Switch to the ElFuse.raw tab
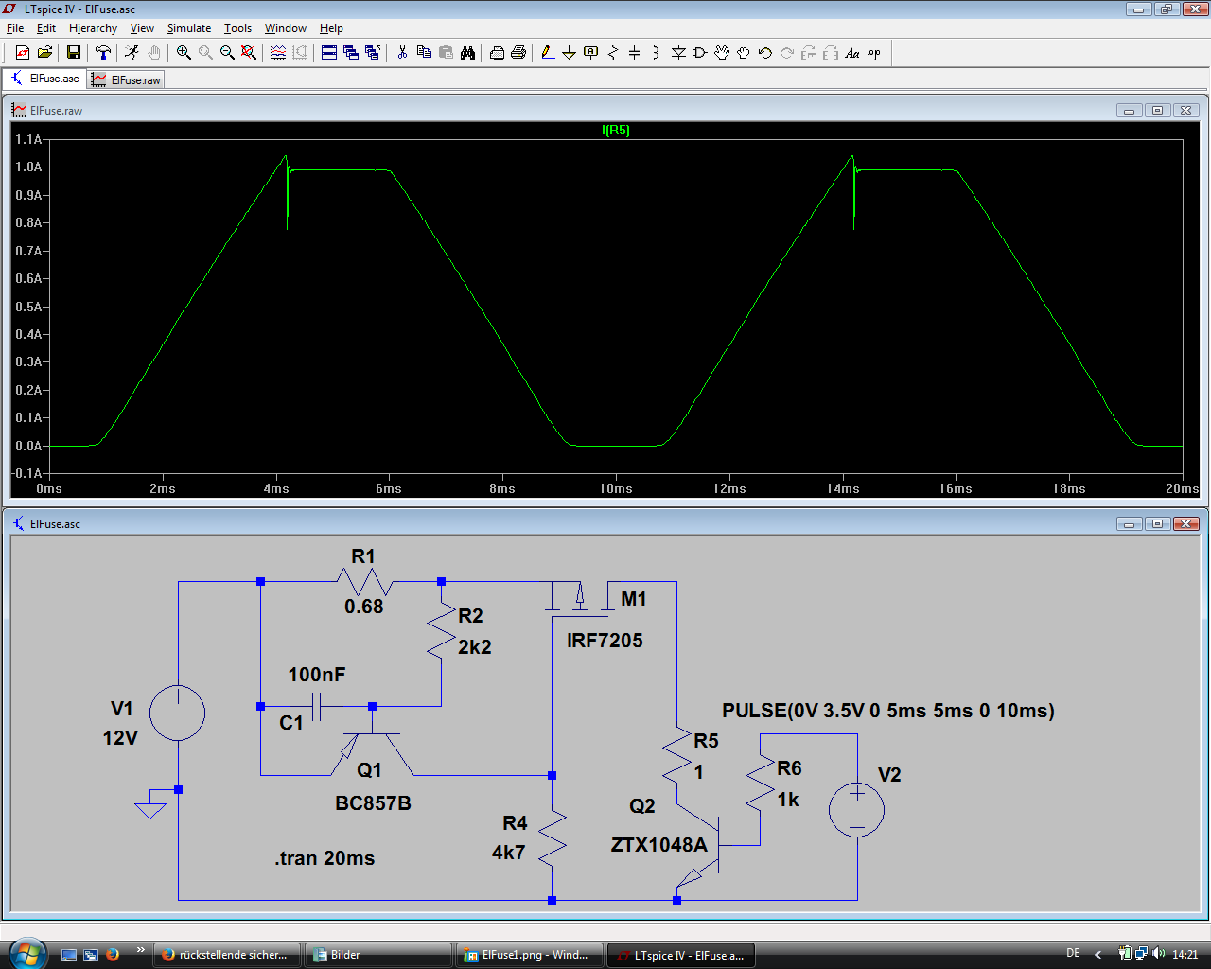1211x969 pixels. [126, 80]
